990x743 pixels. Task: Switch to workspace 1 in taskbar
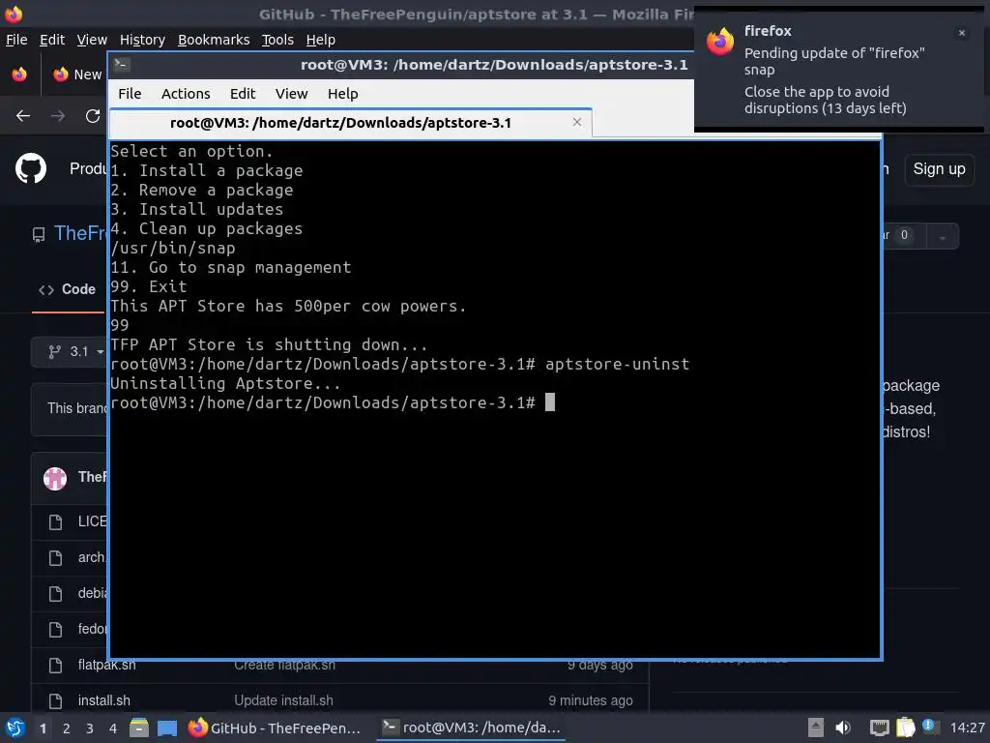pyautogui.click(x=43, y=728)
